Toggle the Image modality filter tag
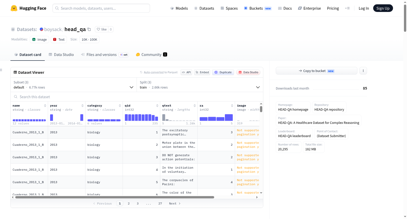This screenshot has height=219, width=407. click(x=39, y=39)
